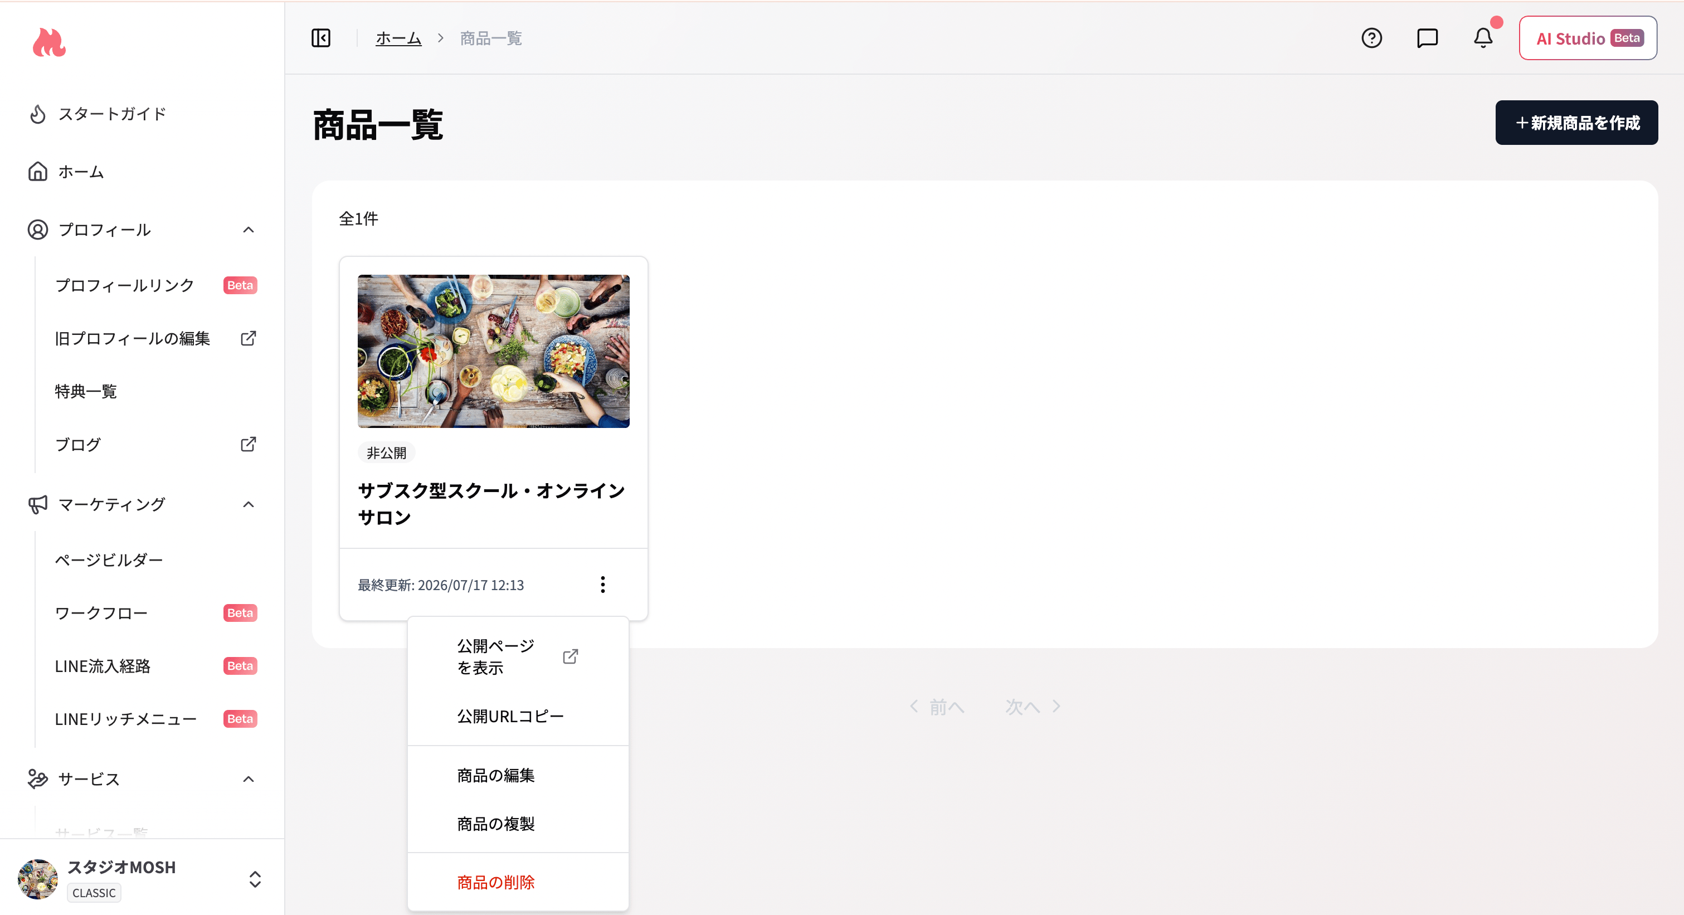Click the サービス hand icon

[38, 778]
